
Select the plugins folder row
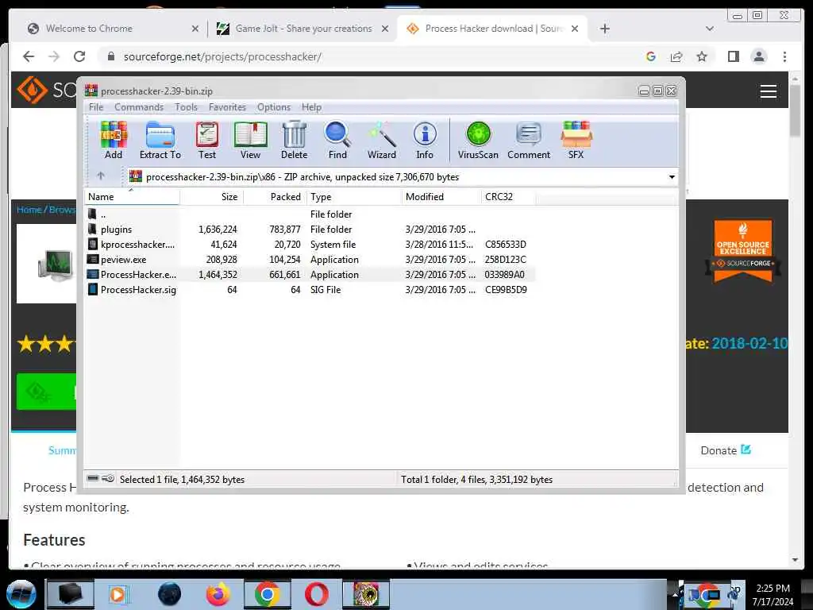(310, 230)
